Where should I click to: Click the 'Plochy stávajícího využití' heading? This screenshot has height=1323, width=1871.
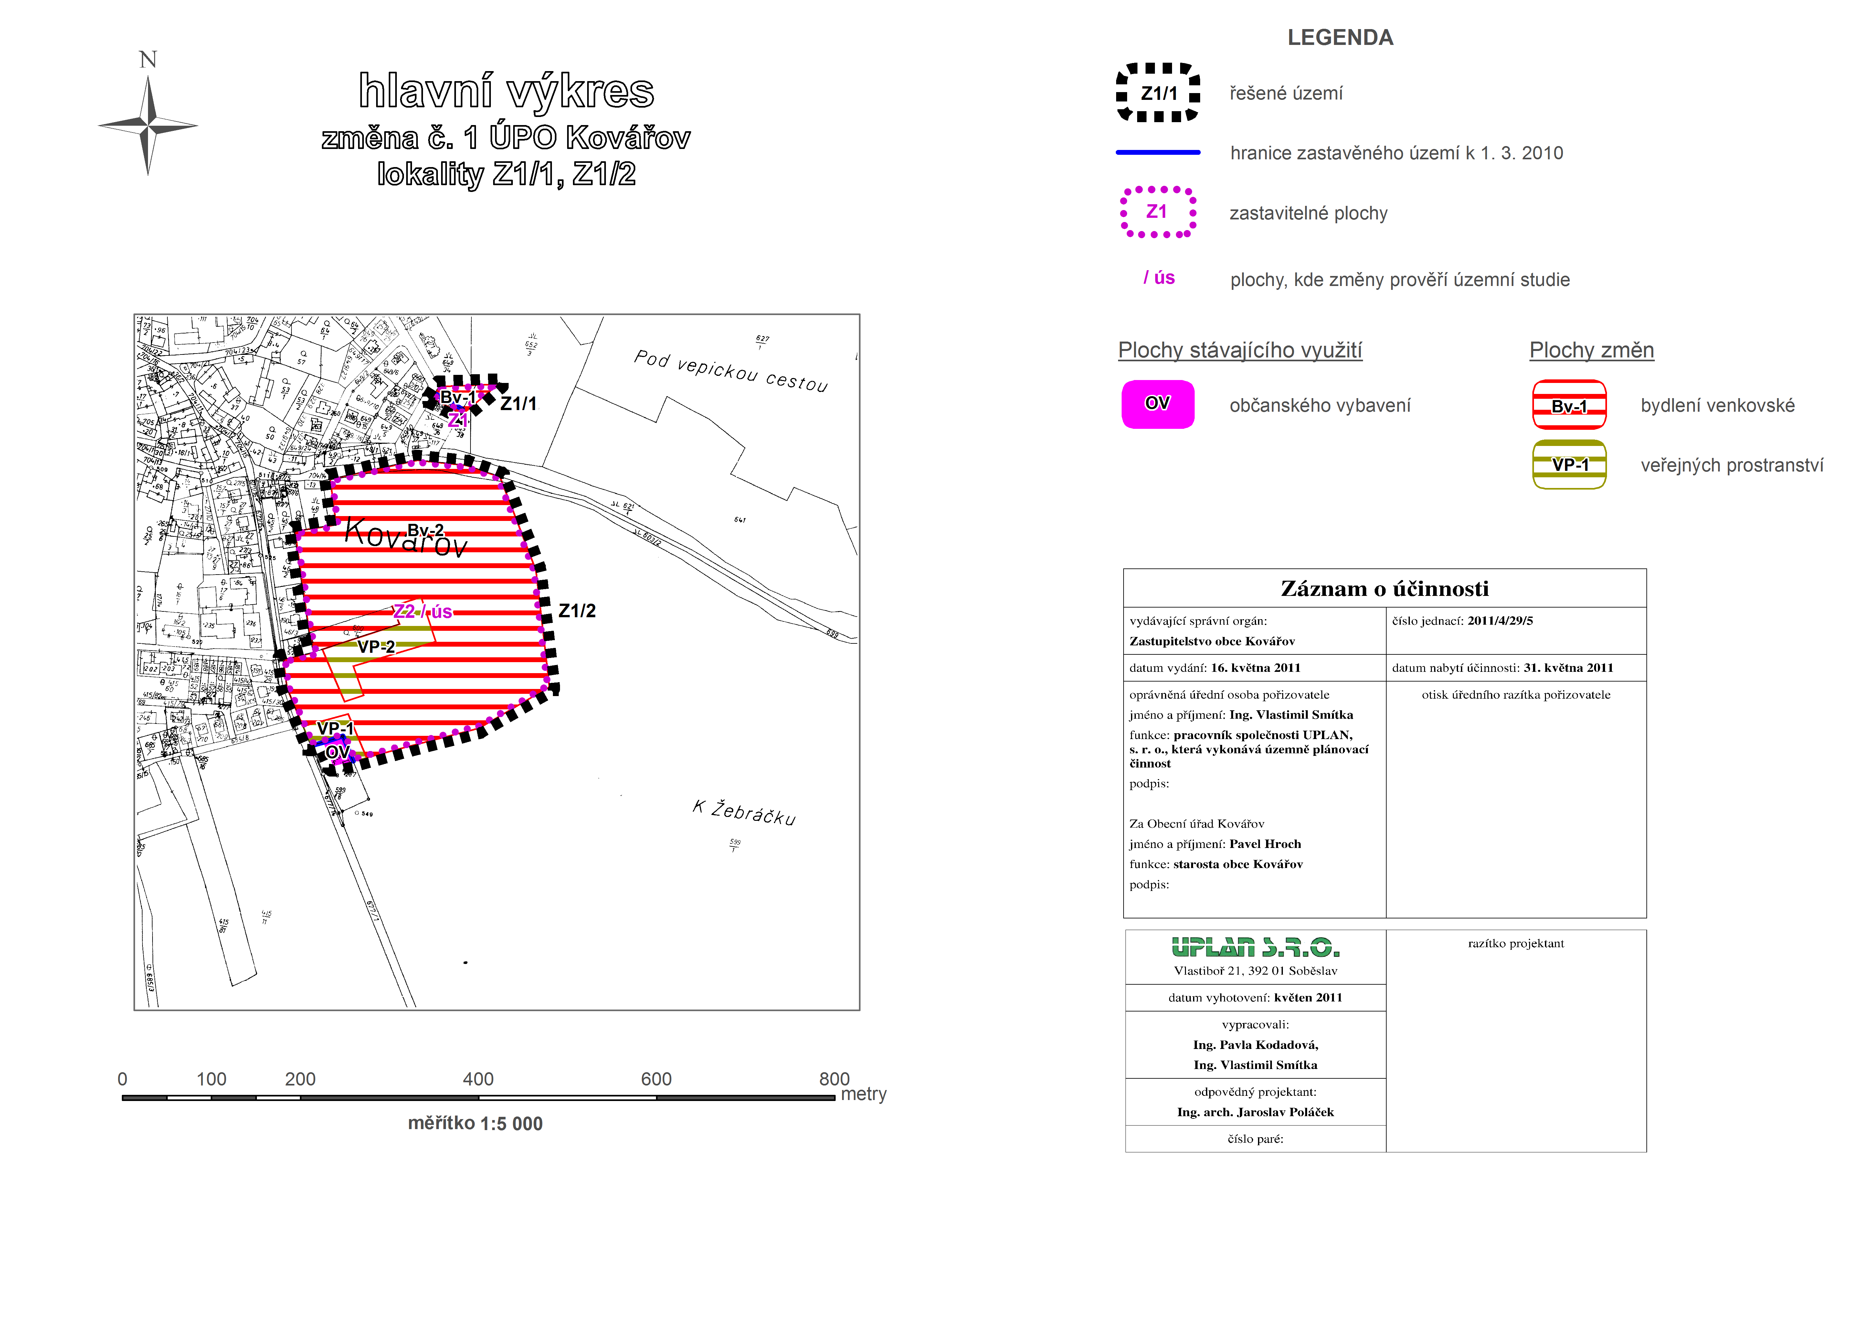click(1240, 351)
